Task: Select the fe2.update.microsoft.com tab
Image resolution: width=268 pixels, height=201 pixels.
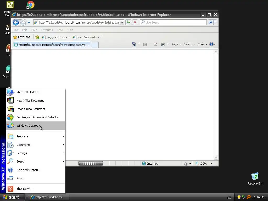Action: (52, 45)
